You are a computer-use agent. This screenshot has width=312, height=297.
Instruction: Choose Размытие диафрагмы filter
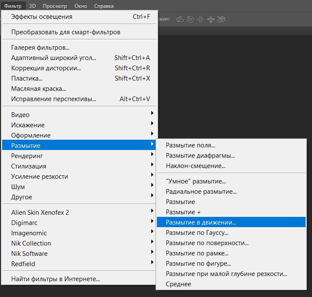point(231,156)
